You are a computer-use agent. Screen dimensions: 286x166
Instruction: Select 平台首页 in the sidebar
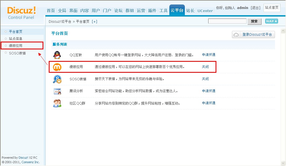[x=15, y=32]
